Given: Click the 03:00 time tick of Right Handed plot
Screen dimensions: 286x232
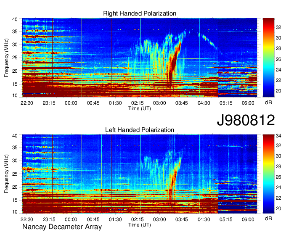Looking at the screenshot, I should click(159, 103).
